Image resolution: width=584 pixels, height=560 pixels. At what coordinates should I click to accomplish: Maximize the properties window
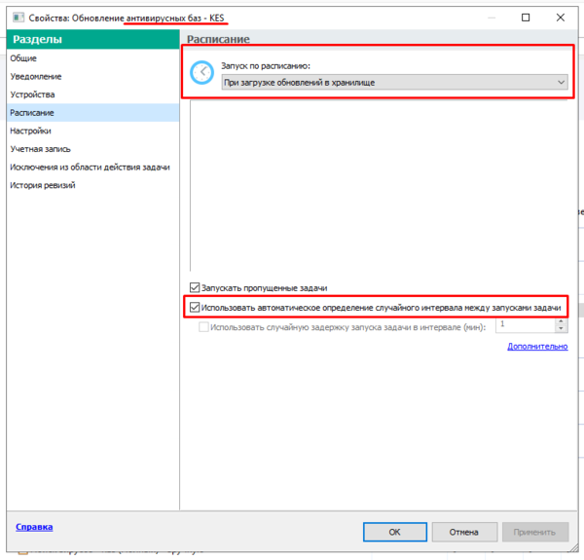pyautogui.click(x=526, y=18)
